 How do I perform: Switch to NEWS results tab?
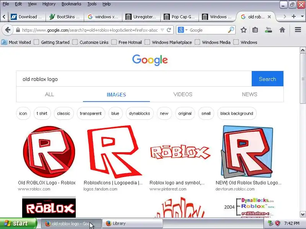(250, 94)
